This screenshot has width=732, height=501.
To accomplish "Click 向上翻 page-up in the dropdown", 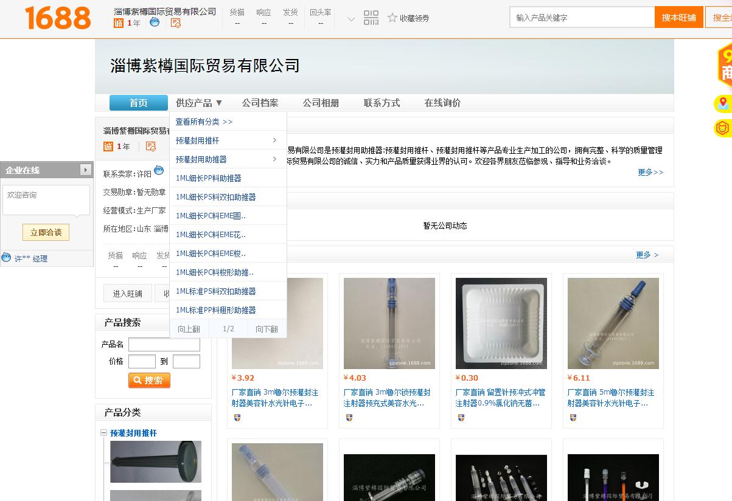I will 189,329.
